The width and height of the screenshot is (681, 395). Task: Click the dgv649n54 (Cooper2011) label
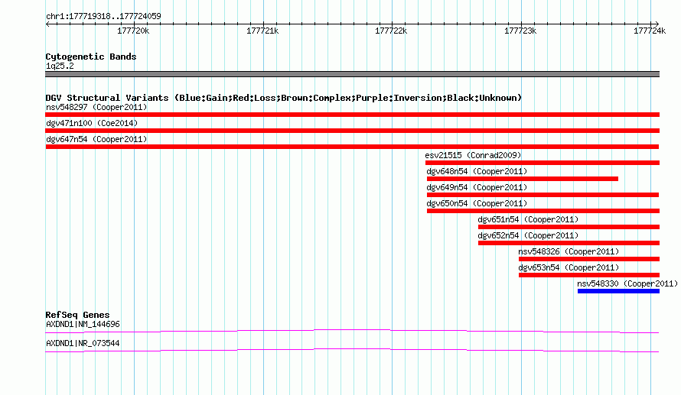pos(477,187)
